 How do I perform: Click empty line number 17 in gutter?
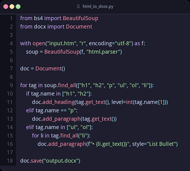tap(10, 153)
